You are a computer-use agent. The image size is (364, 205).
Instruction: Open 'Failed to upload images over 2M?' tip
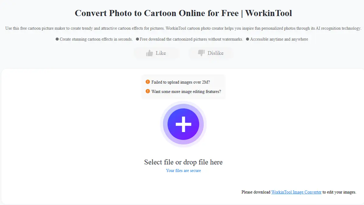180,82
